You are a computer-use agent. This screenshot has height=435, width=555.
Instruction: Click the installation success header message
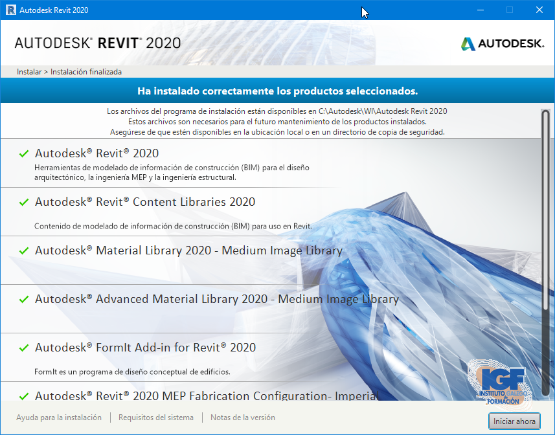tap(277, 91)
